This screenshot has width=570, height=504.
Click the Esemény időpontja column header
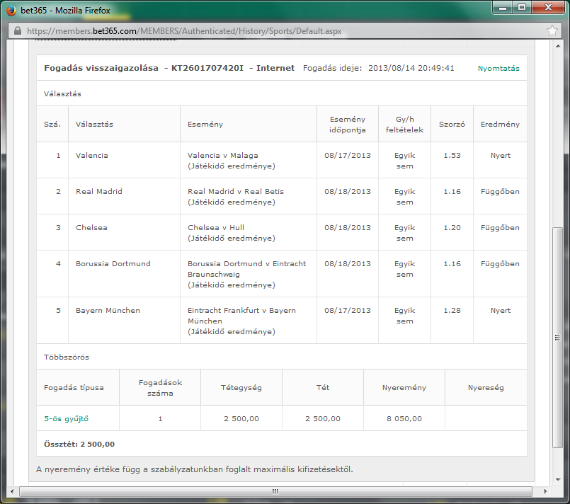(x=348, y=125)
